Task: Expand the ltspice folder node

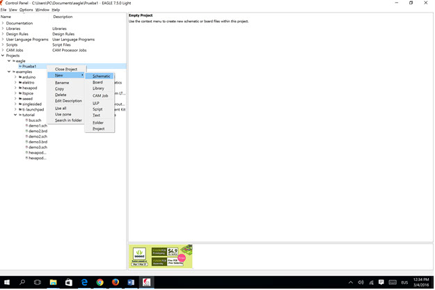Action: (x=15, y=93)
